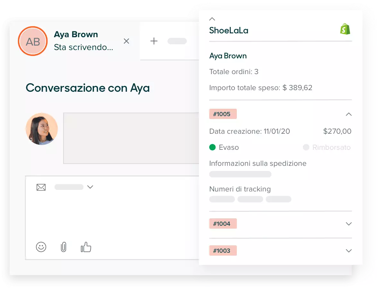Open the channel dropdown beside envelope
Image resolution: width=378 pixels, height=288 pixels.
(x=90, y=187)
